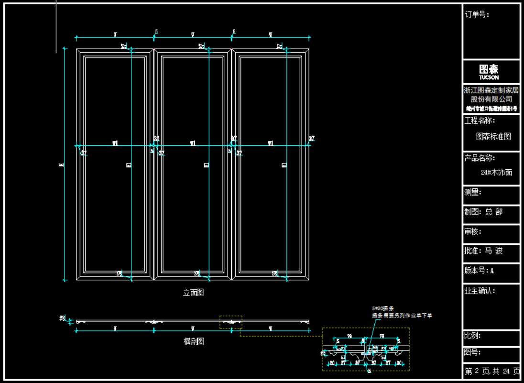Select the 浙江图森定制家居股份有限公司 company name text

coord(491,95)
